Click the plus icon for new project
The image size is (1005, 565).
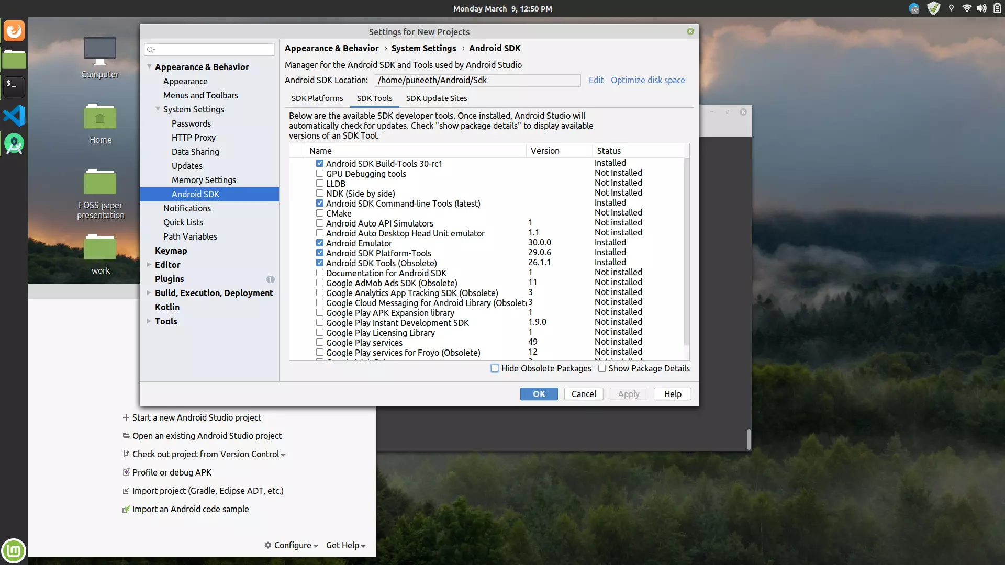[126, 417]
